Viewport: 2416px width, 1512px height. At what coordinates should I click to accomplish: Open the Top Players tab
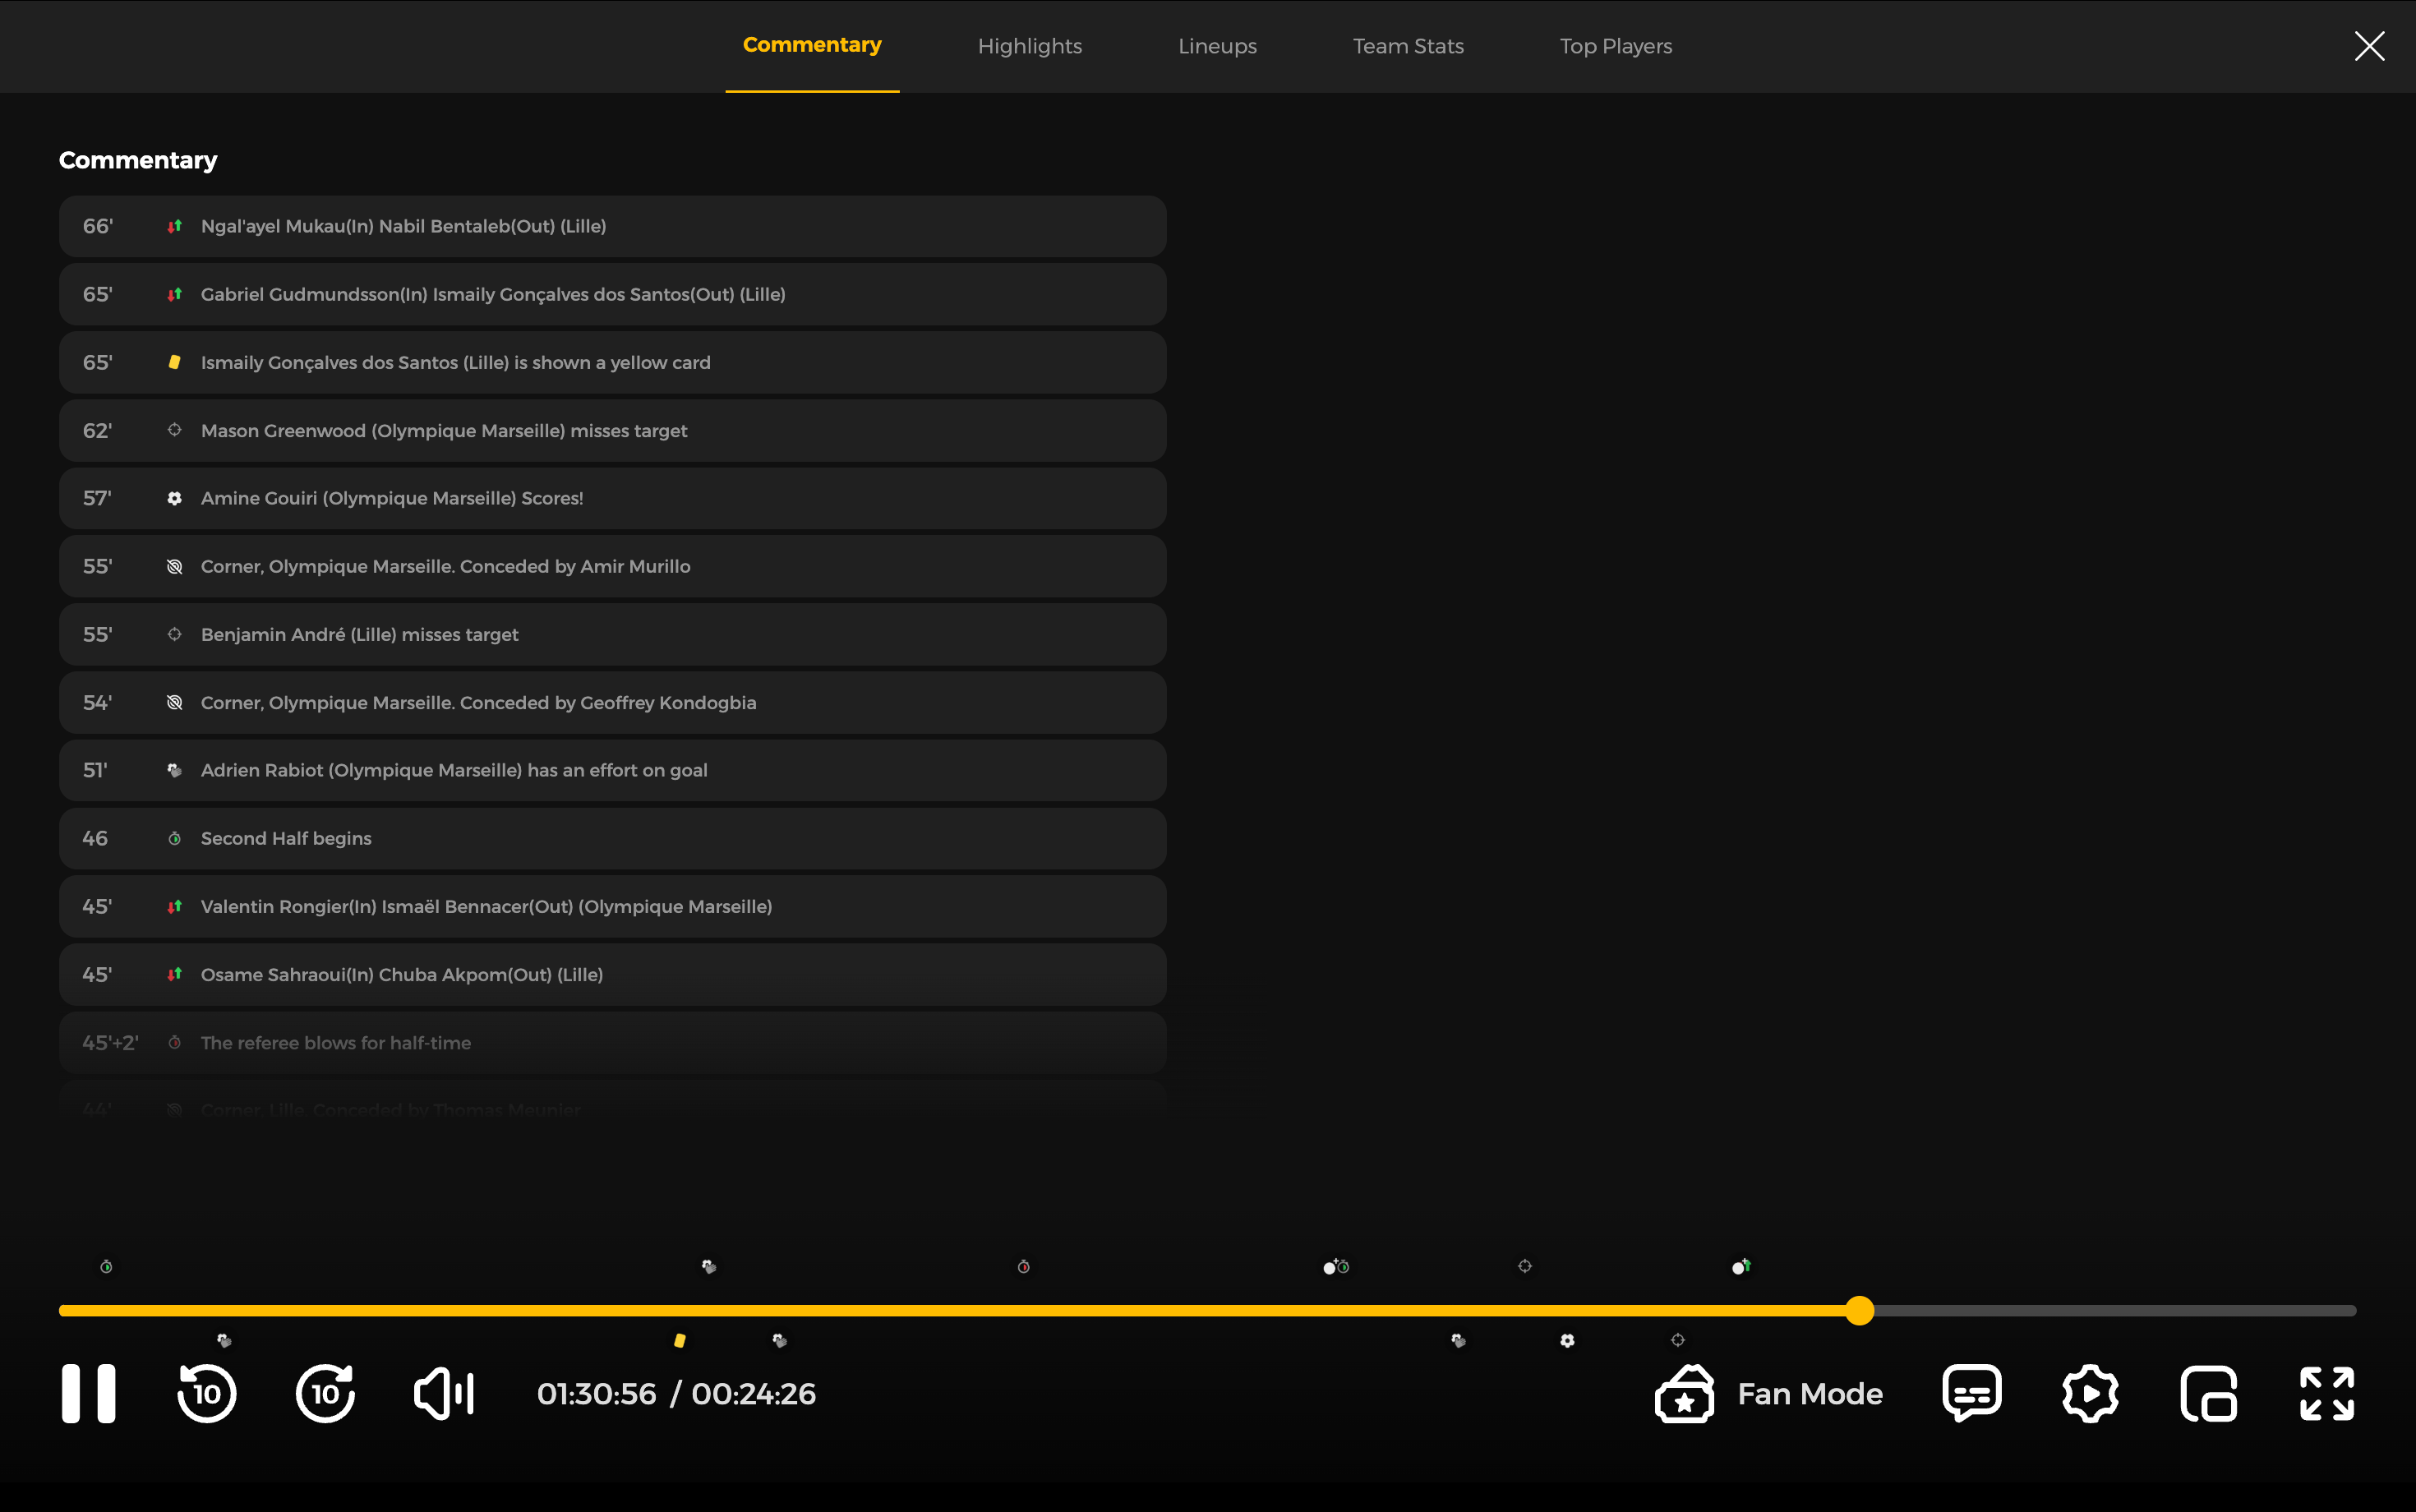(1616, 46)
